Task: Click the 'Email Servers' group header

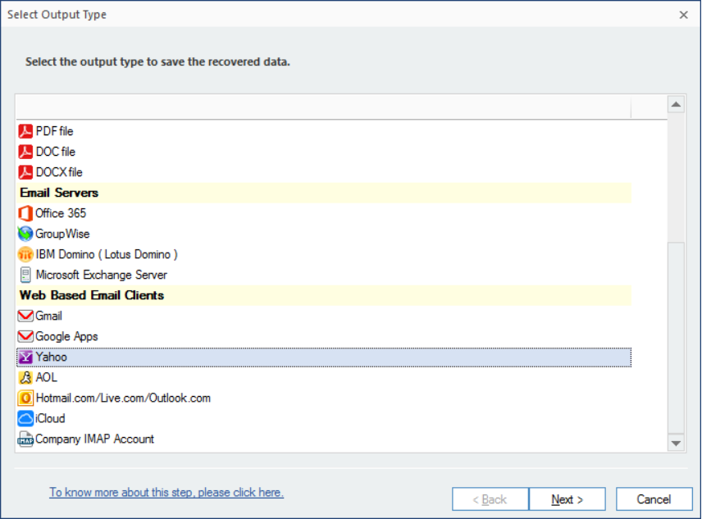Action: click(324, 193)
